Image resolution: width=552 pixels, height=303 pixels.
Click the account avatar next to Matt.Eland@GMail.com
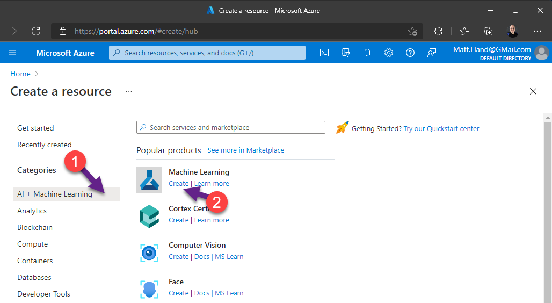541,53
